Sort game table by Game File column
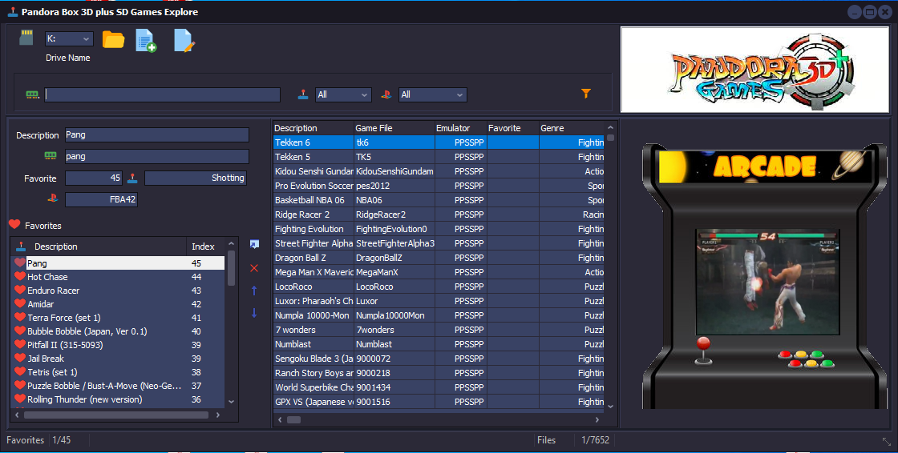This screenshot has width=898, height=453. coord(394,128)
